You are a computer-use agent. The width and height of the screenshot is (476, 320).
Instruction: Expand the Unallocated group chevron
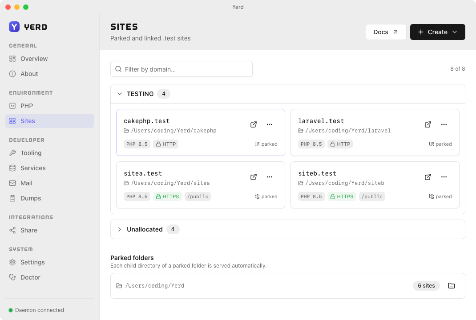120,229
